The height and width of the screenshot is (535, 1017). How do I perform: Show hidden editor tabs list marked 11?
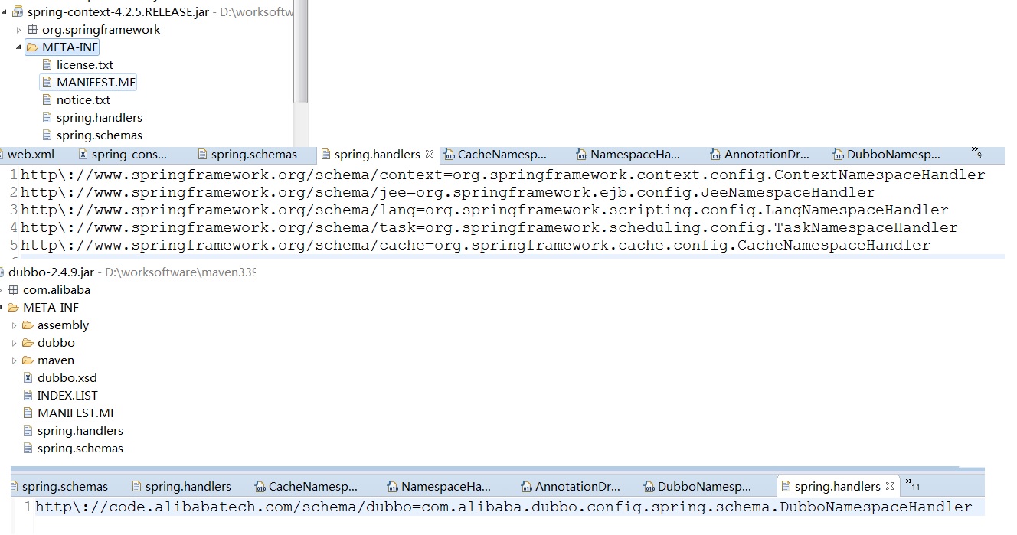(912, 484)
